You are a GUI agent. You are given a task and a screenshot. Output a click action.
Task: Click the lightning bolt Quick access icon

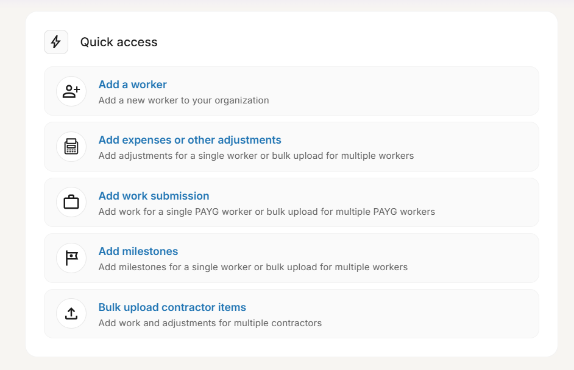(x=56, y=42)
